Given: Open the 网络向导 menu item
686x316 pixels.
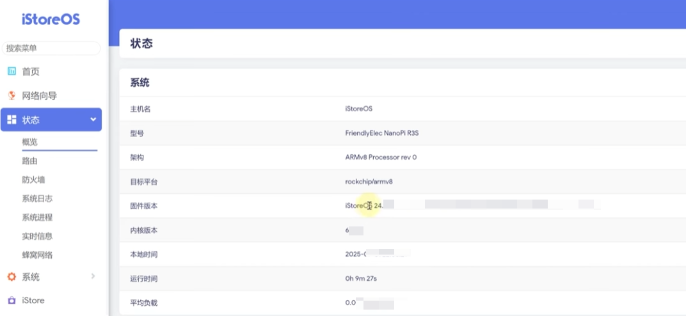Looking at the screenshot, I should (39, 95).
